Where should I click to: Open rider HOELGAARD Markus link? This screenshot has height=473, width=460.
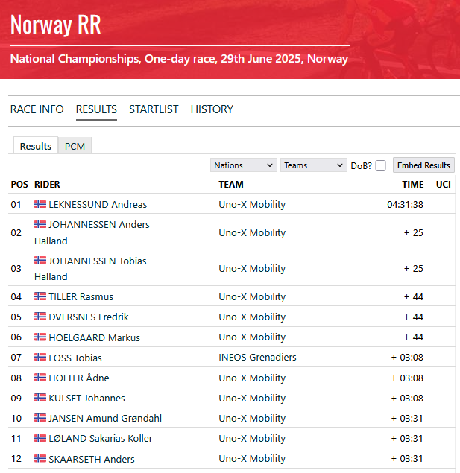[x=94, y=337]
